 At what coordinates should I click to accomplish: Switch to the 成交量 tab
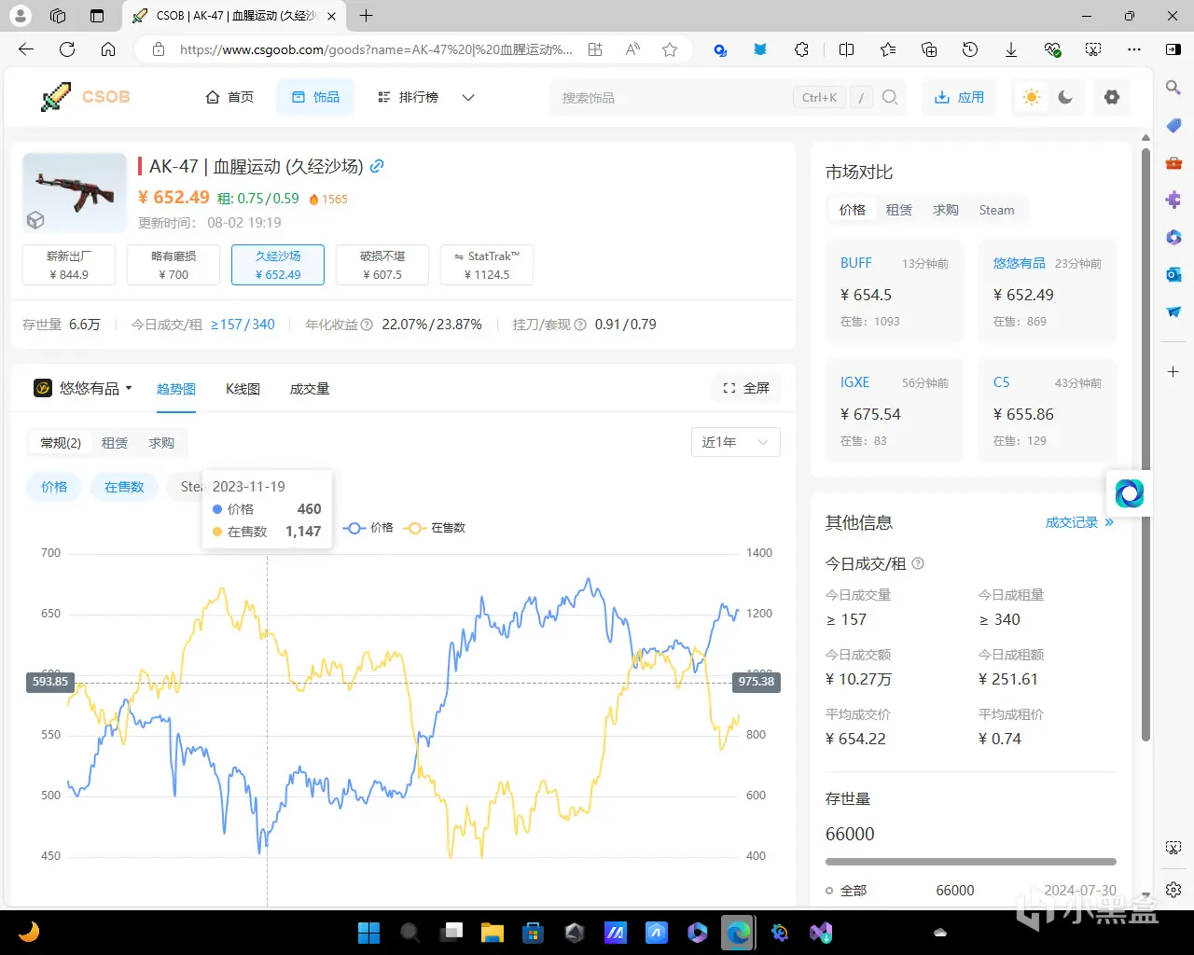pyautogui.click(x=310, y=389)
